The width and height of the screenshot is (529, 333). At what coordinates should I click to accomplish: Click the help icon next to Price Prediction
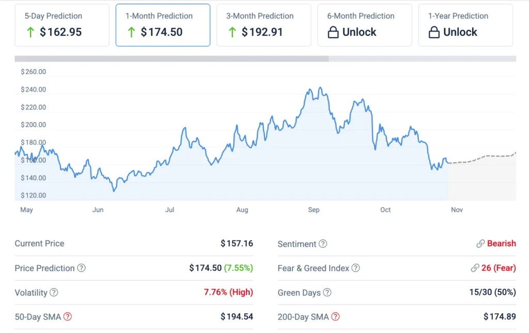tap(81, 268)
